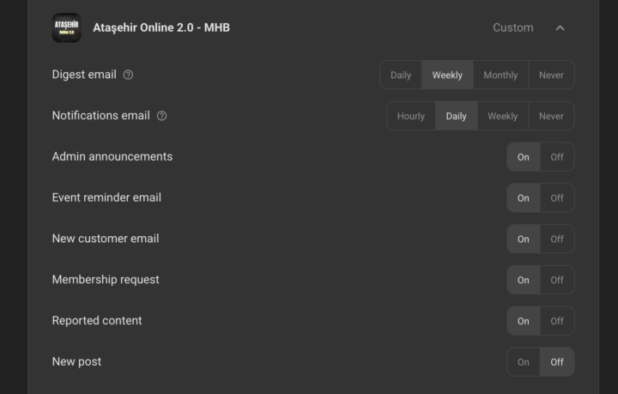The height and width of the screenshot is (394, 618).
Task: Click the Digest email label
Action: pyautogui.click(x=84, y=75)
